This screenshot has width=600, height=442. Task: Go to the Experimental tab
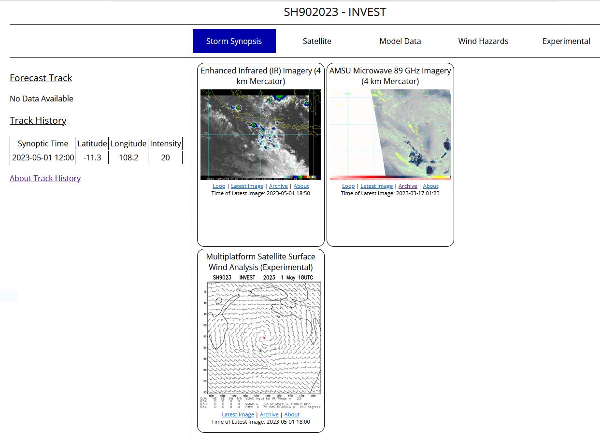tap(566, 41)
